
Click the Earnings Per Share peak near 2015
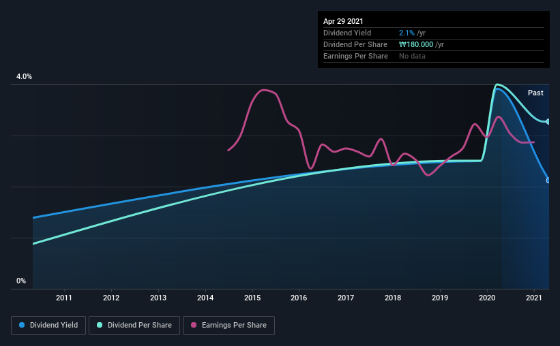point(264,90)
